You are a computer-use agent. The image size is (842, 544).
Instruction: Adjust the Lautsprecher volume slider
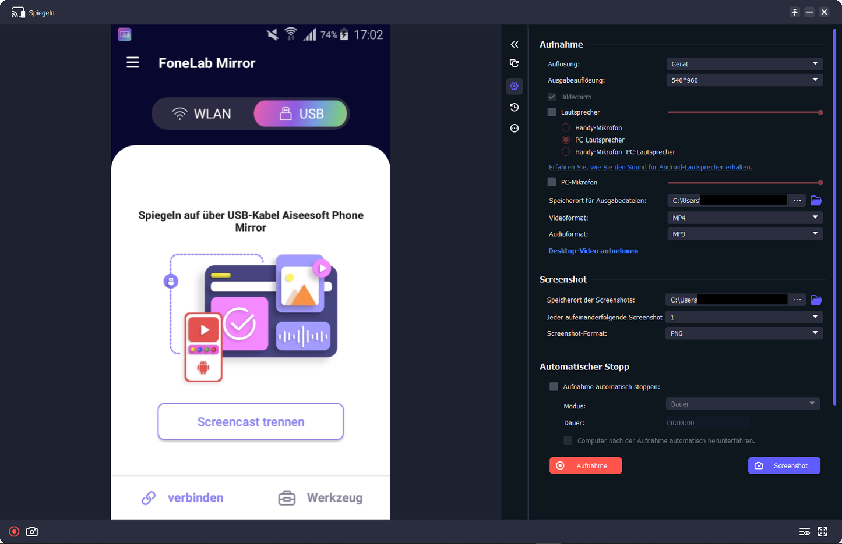click(x=745, y=112)
